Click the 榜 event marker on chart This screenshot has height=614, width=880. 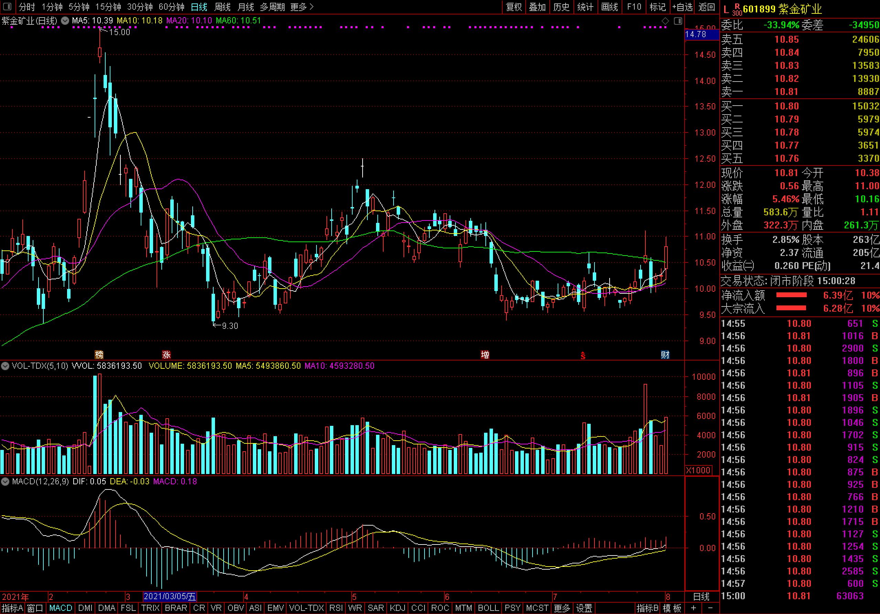coord(99,355)
